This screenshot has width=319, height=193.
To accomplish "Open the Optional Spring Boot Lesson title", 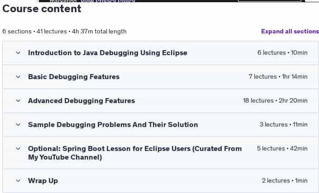I will click(x=135, y=153).
